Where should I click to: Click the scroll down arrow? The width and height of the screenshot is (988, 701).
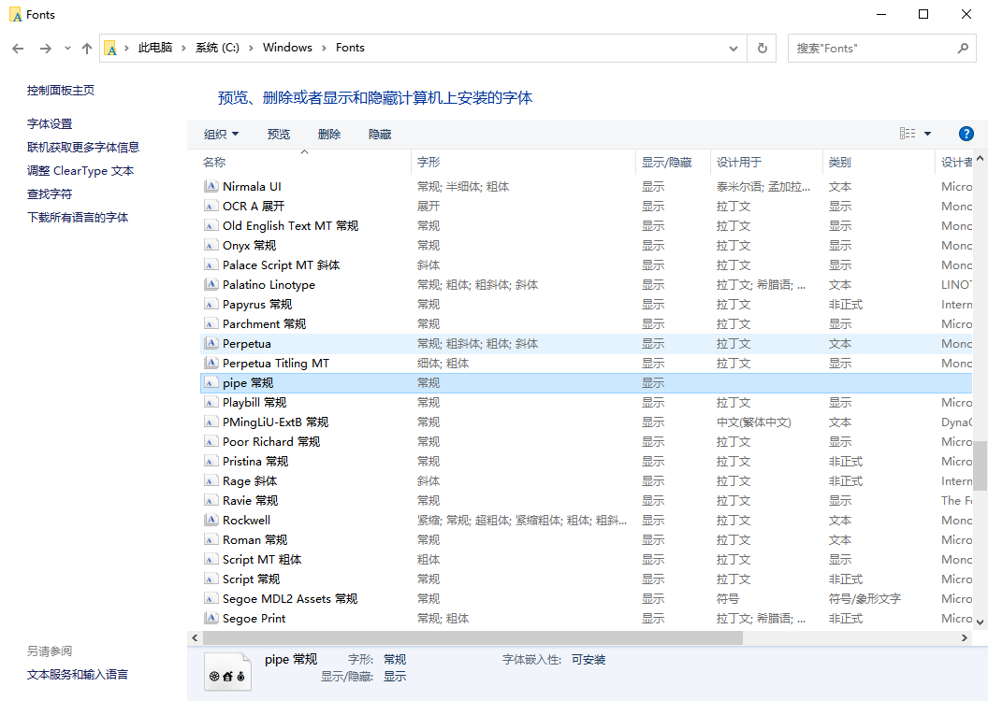coord(980,622)
